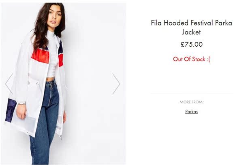Click the Out Of Stock message

[x=192, y=59]
